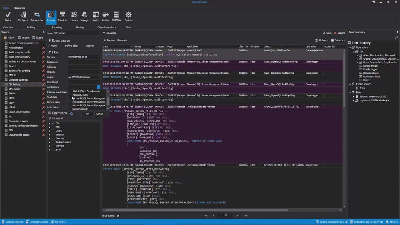Open the Configure auditing tool

(23, 17)
